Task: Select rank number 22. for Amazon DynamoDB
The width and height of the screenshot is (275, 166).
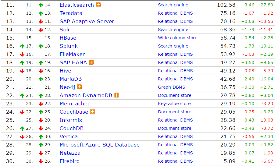Action: 10,95
